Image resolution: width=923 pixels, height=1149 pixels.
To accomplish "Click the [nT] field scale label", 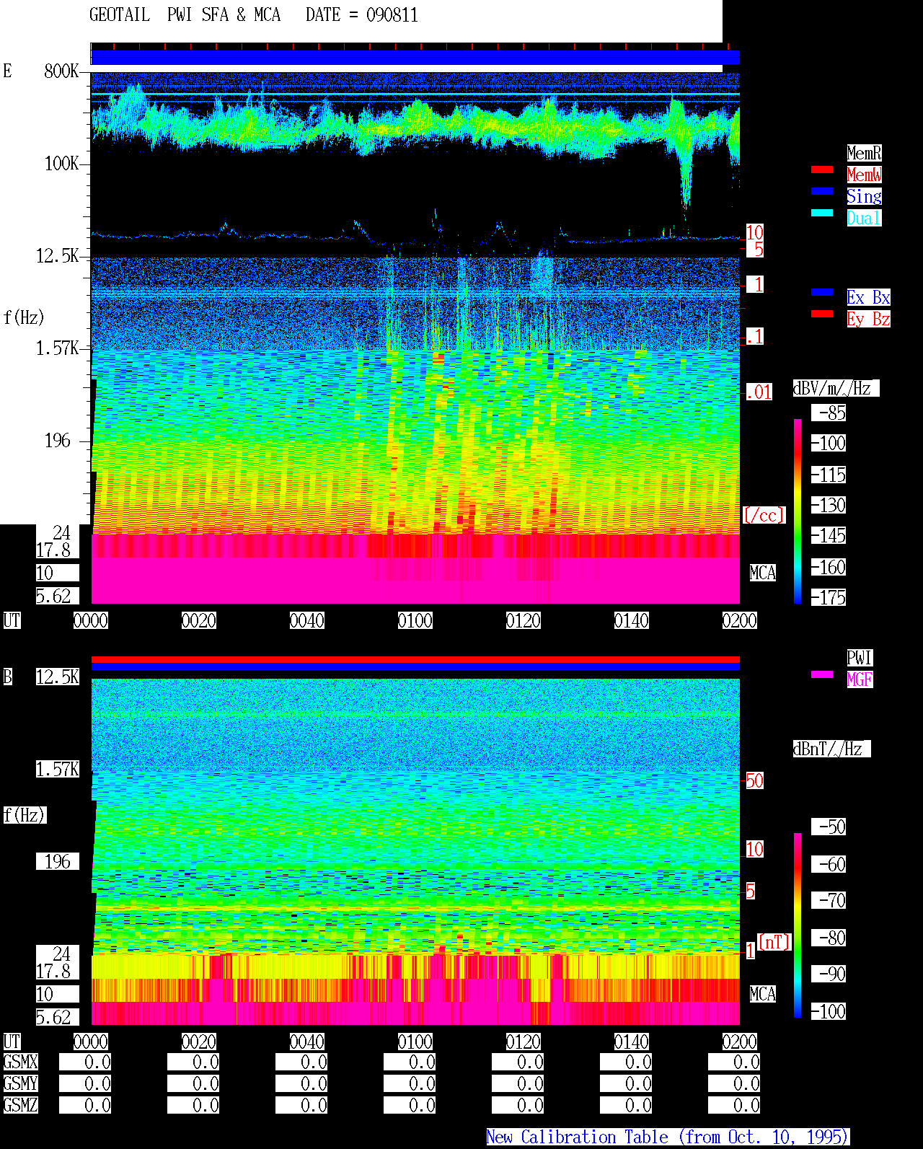I will 774,942.
